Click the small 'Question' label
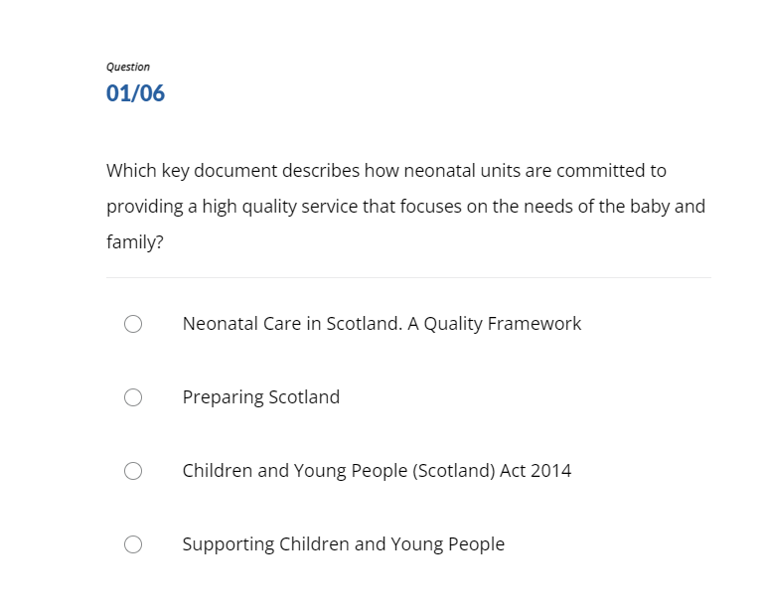 128,67
